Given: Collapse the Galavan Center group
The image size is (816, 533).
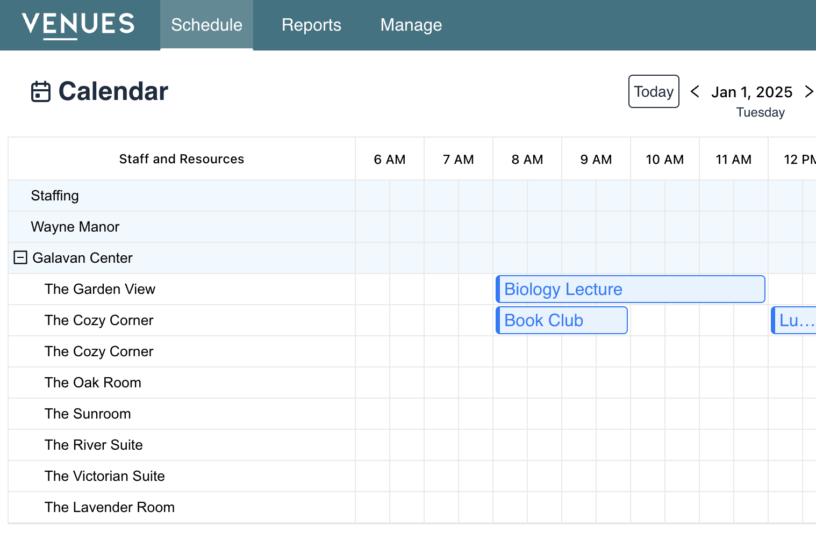Looking at the screenshot, I should 20,258.
